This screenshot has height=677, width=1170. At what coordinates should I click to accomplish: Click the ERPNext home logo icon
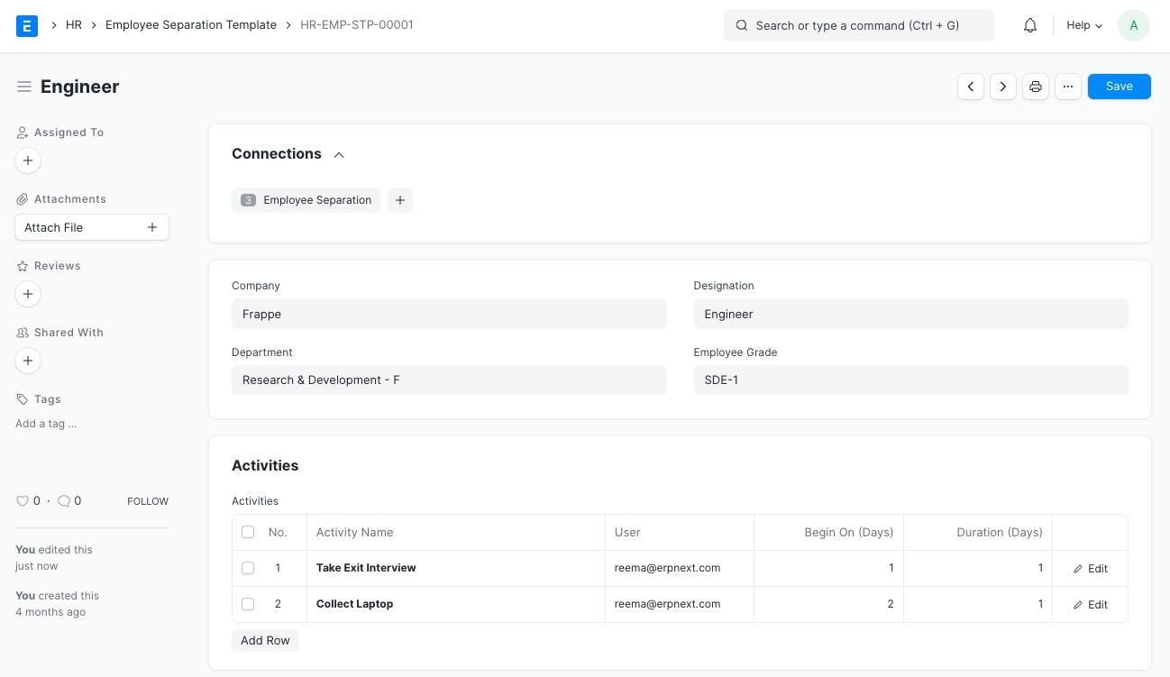pos(27,25)
